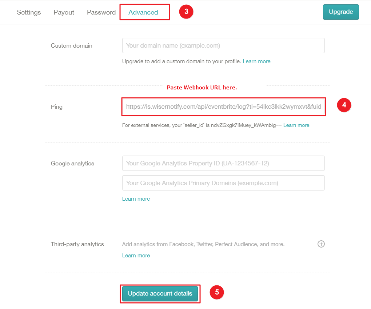
Task: Open Learn more under Google analytics
Action: (x=136, y=199)
